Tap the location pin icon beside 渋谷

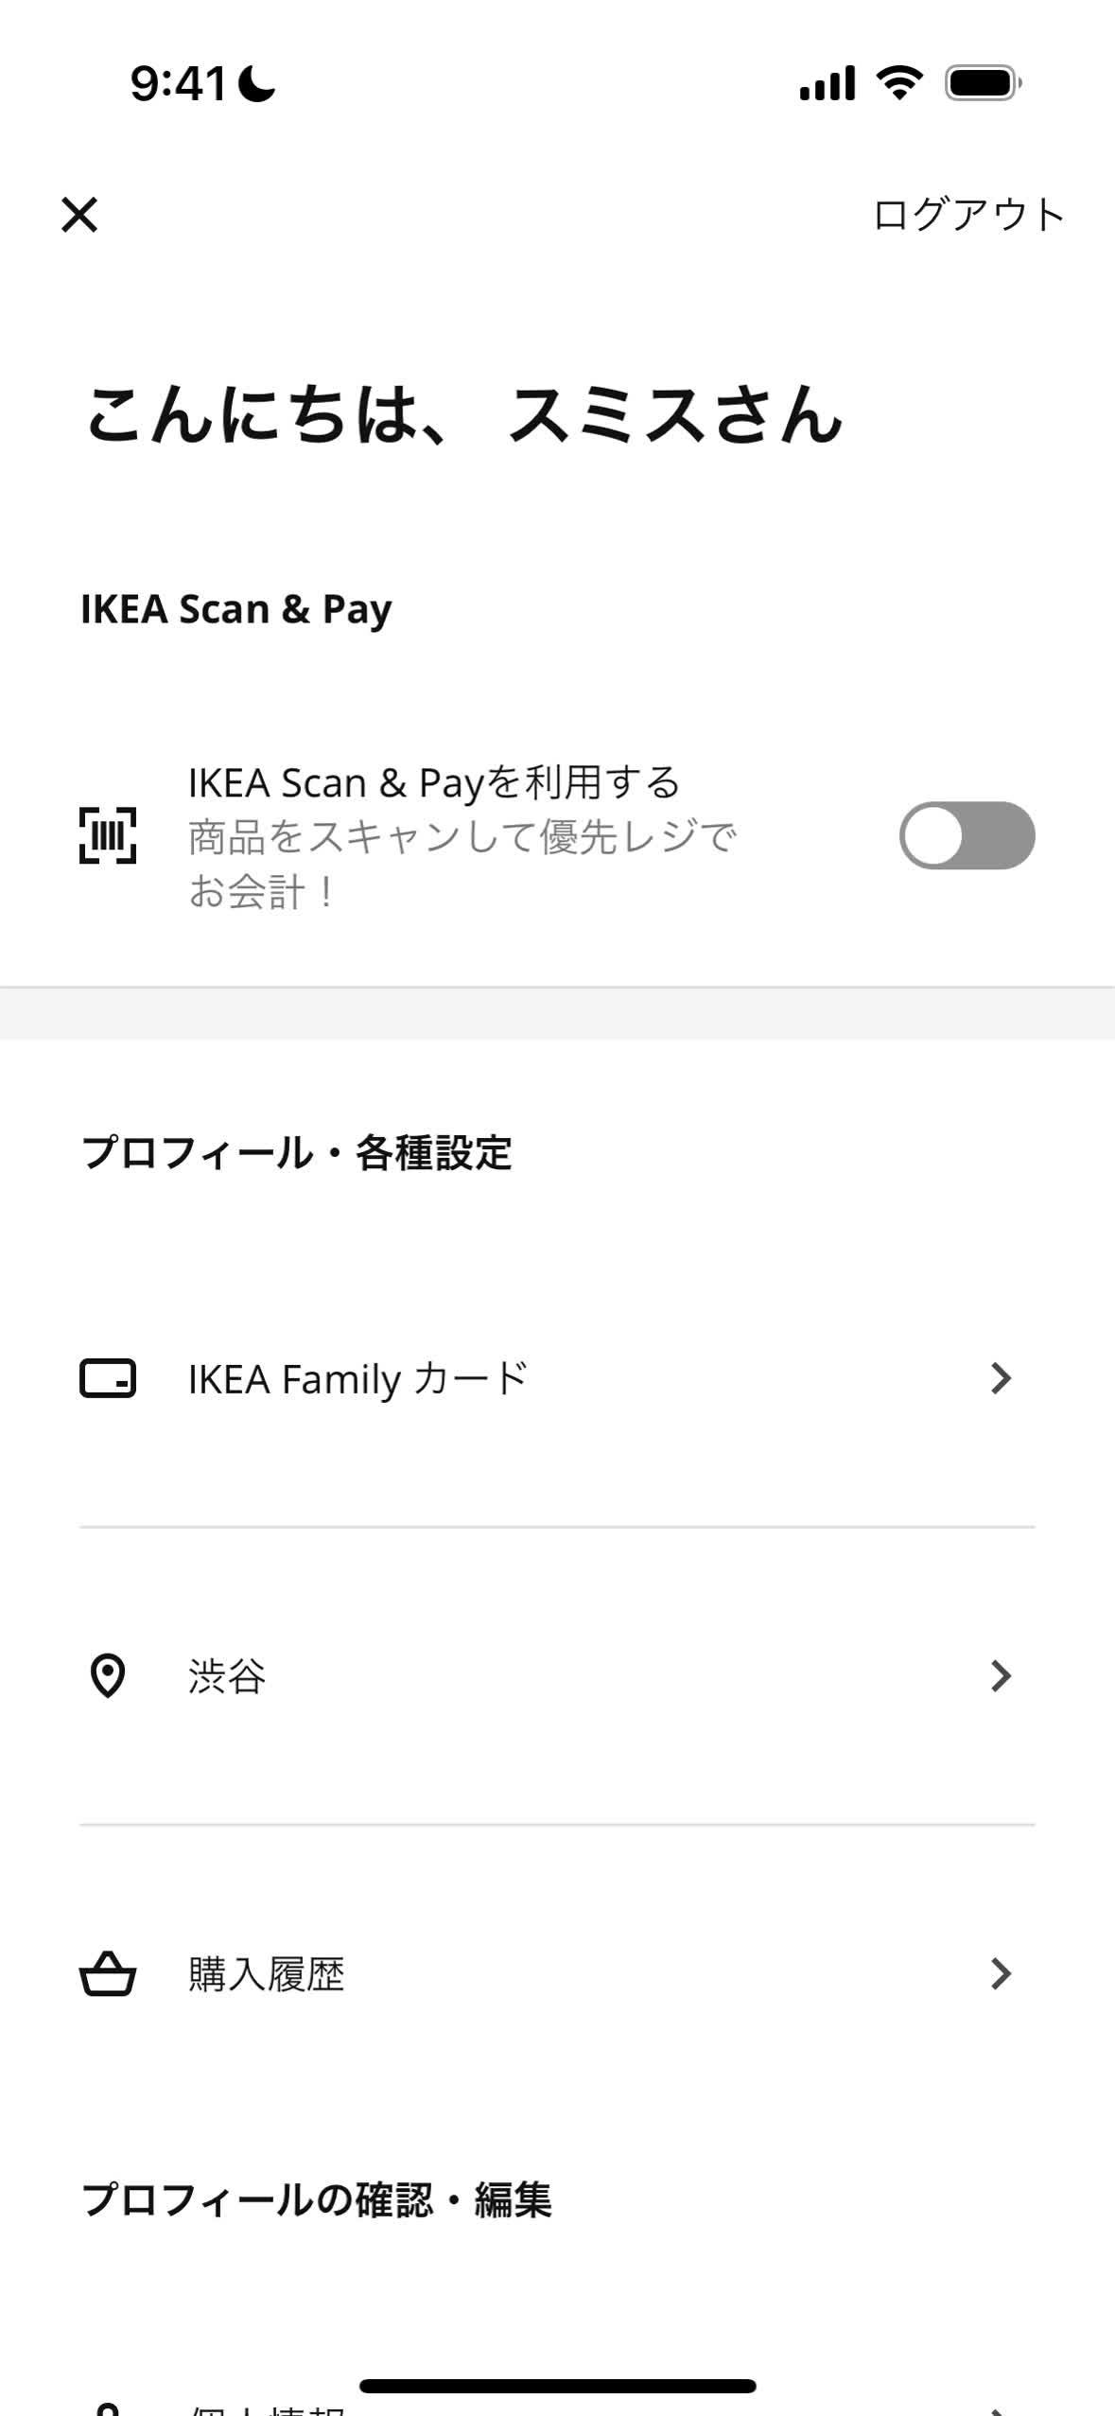pyautogui.click(x=107, y=1675)
